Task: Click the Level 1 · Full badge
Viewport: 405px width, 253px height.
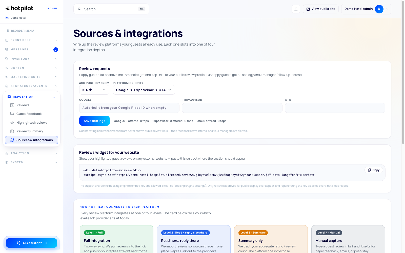Action: click(x=94, y=233)
